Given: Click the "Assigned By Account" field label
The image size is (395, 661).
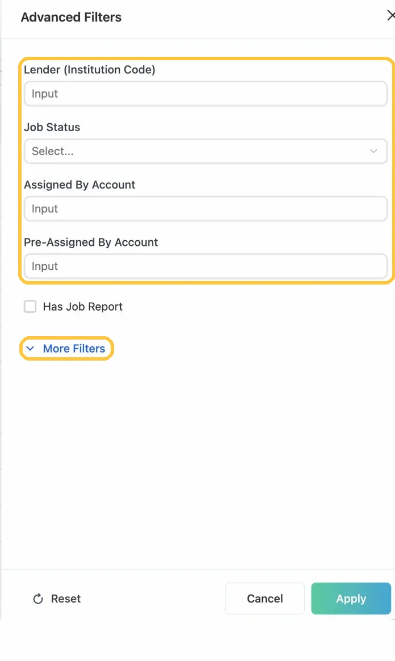Looking at the screenshot, I should coord(79,185).
